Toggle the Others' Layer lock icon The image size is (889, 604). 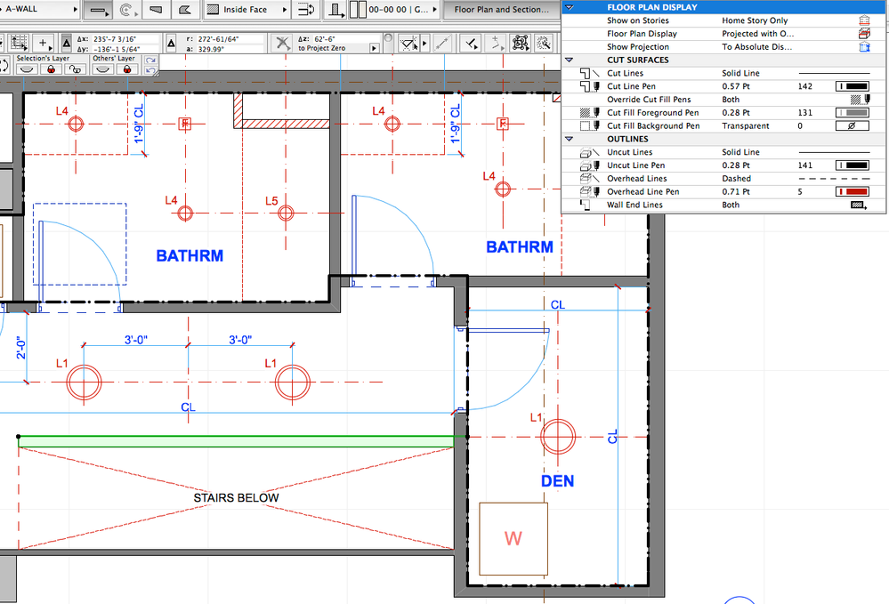click(127, 69)
